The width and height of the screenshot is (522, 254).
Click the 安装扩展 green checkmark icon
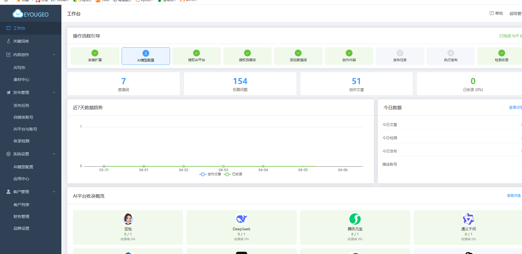(x=95, y=53)
